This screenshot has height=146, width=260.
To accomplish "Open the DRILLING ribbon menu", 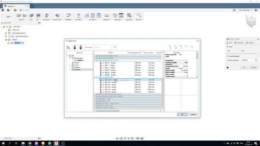I will (x=46, y=20).
